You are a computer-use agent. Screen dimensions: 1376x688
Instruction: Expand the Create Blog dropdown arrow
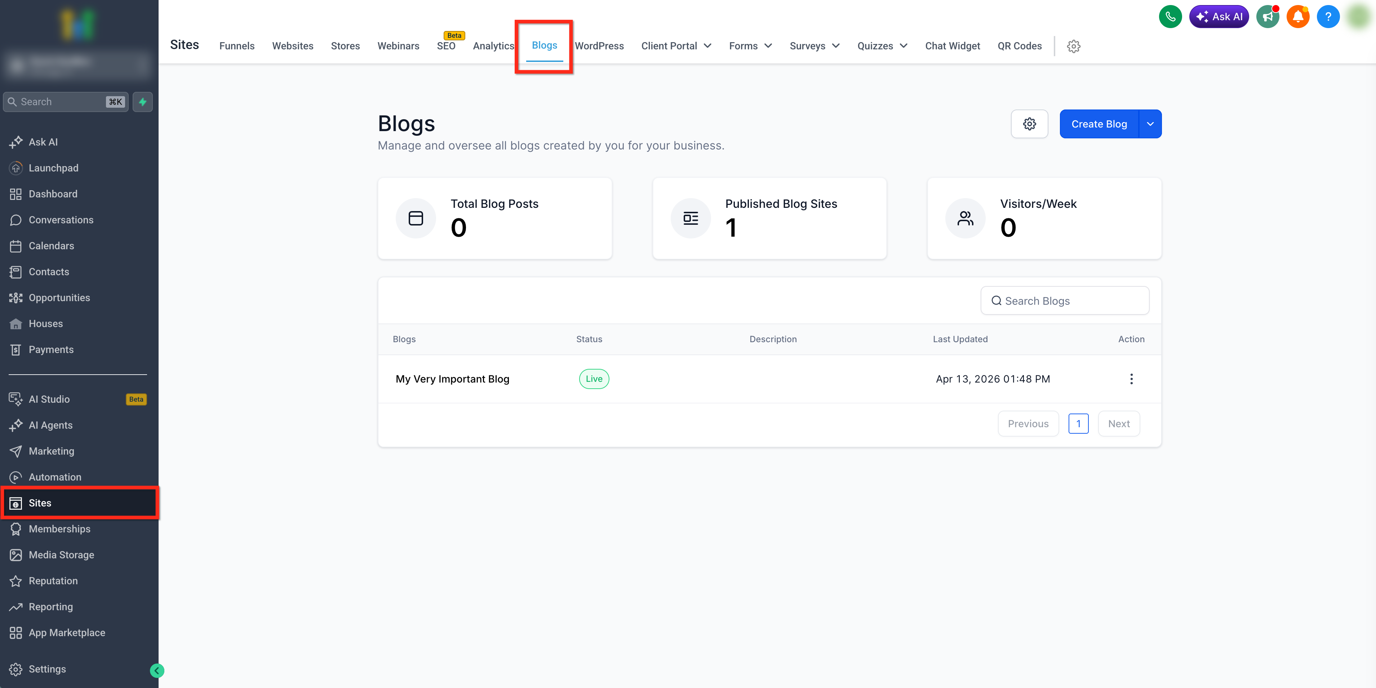click(x=1150, y=124)
